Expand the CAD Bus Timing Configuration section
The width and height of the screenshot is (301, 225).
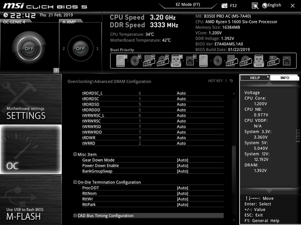75,215
